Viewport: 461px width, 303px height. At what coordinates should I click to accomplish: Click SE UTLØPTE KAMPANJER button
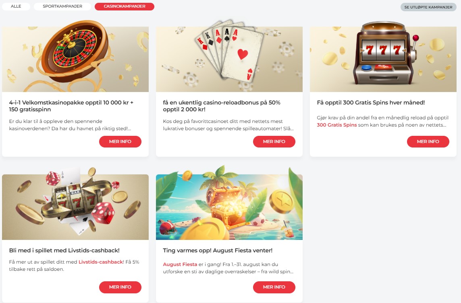tap(428, 7)
